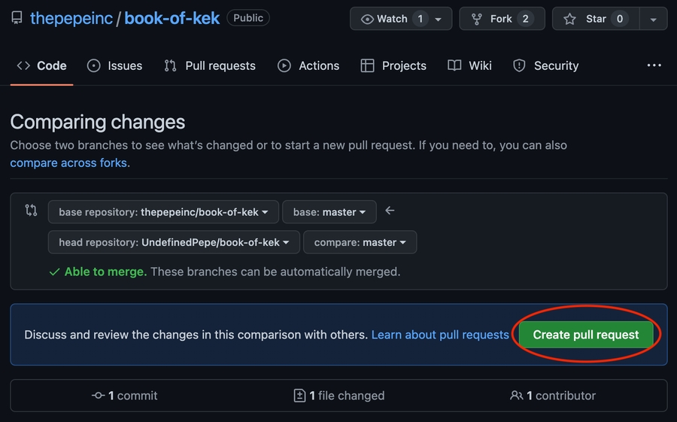Open the compare: master branch dropdown
Viewport: 677px width, 422px height.
(x=360, y=242)
